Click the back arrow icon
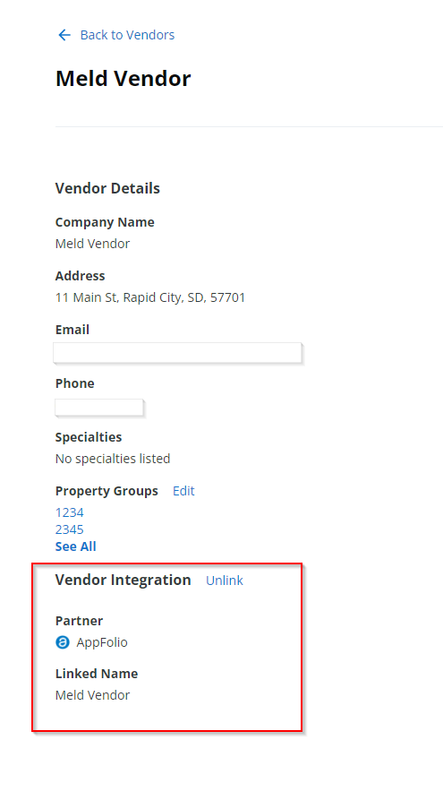Image resolution: width=443 pixels, height=800 pixels. [x=64, y=35]
